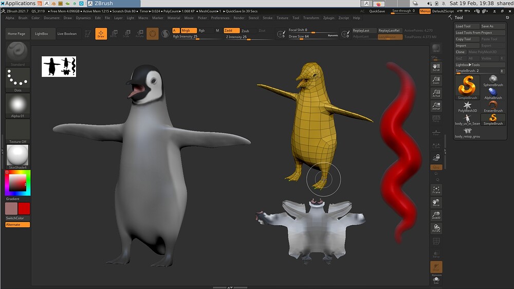Toggle the A auto button

tap(176, 30)
